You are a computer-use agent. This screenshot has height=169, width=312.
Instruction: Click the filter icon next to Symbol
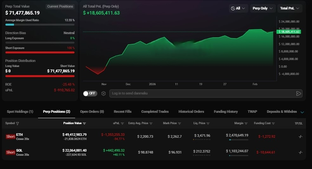[x=17, y=124]
